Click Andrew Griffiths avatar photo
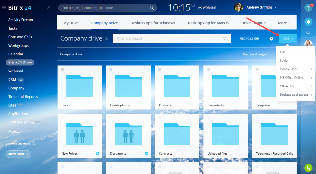Image resolution: width=316 pixels, height=174 pixels. (238, 7)
